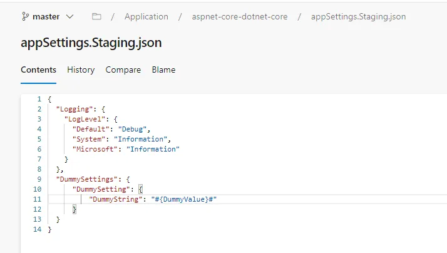Click the "LogLevel" key on line 3
447x253 pixels.
86,119
